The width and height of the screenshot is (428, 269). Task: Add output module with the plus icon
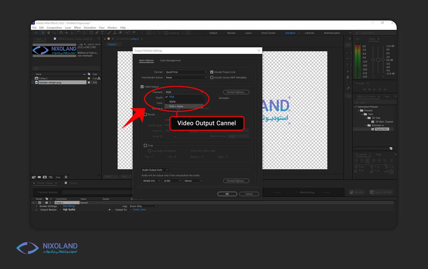[x=109, y=210]
